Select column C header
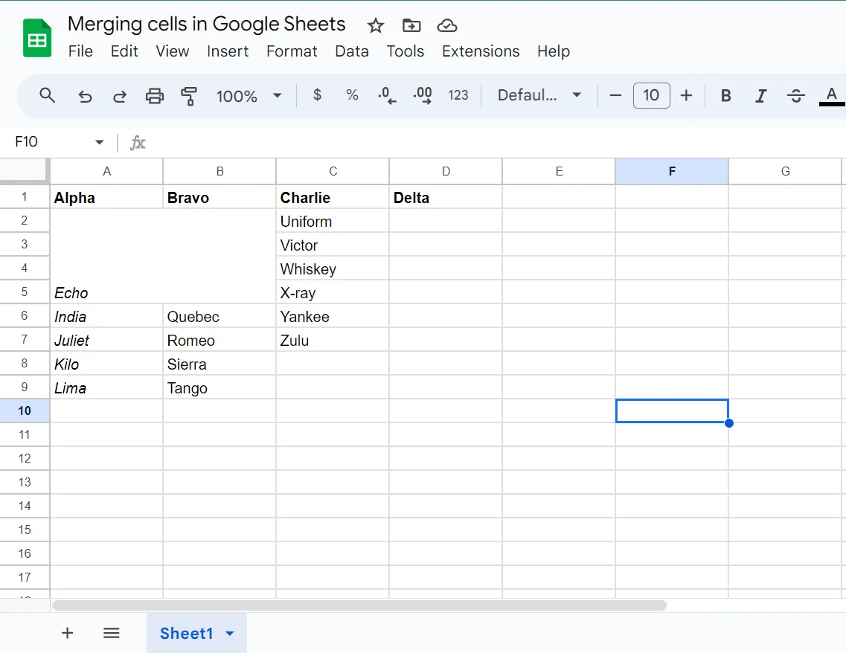 pyautogui.click(x=333, y=171)
